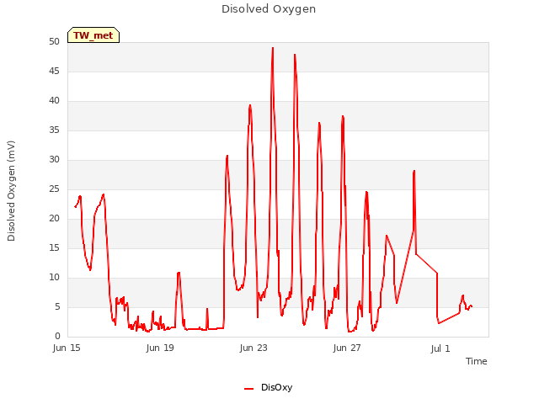Image resolution: width=539 pixels, height=404 pixels.
Task: Select the Disolved Oxygen chart title
Action: click(269, 9)
